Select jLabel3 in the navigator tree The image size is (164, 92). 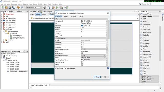[x=15, y=67]
